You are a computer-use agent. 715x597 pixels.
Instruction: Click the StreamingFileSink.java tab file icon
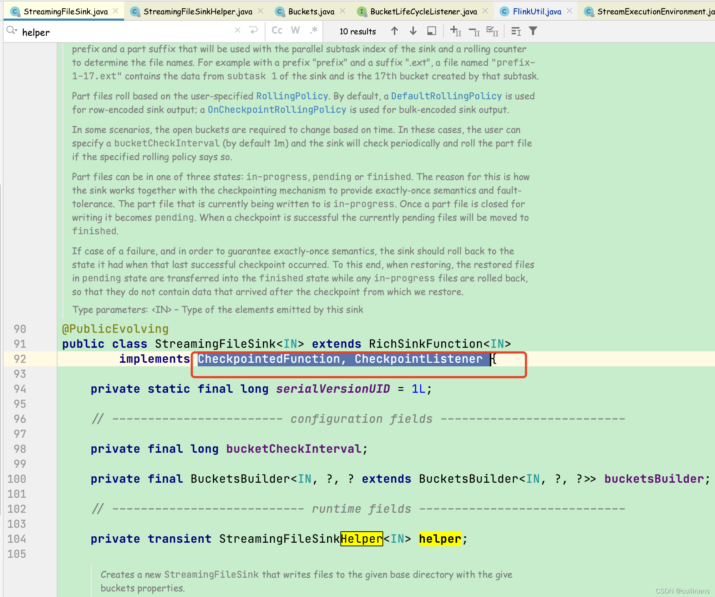pos(15,12)
